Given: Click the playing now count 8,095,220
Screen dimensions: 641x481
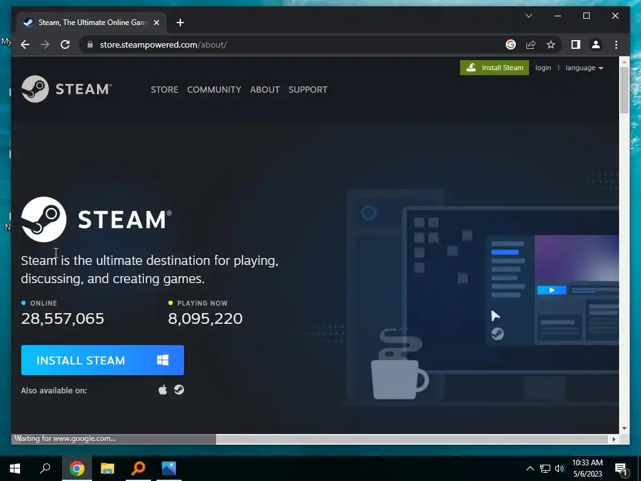Looking at the screenshot, I should [x=205, y=319].
